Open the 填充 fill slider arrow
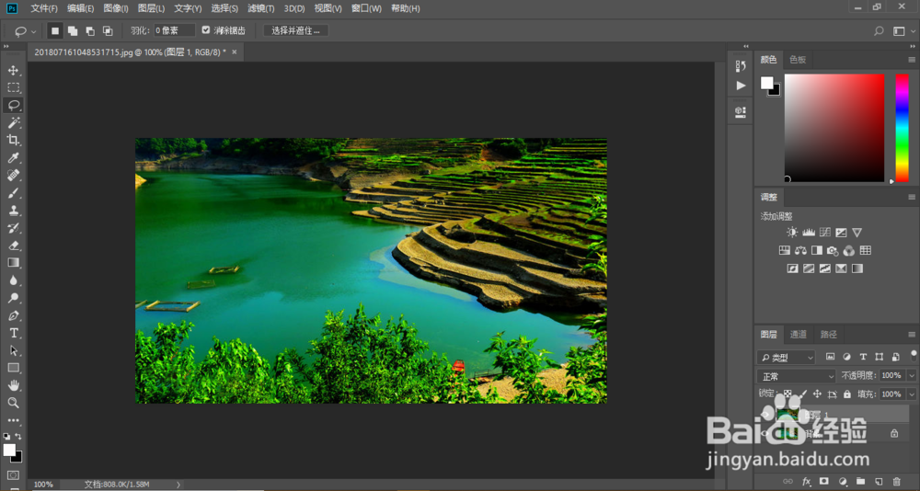Screen dimensions: 920x491 [x=912, y=394]
